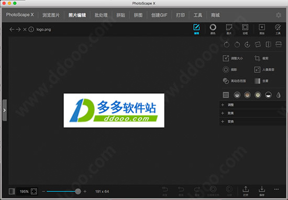Switch to the 浏览图片 viewer tab

(x=51, y=15)
